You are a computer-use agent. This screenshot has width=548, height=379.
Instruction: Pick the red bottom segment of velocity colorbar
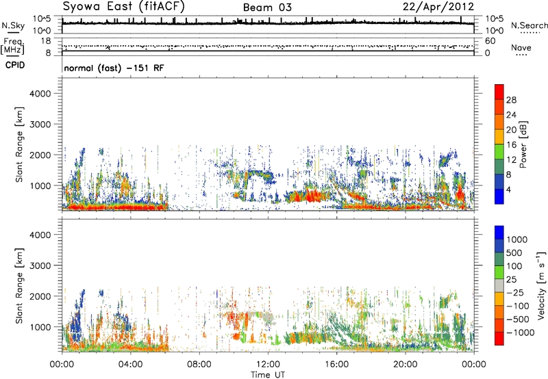pos(499,339)
